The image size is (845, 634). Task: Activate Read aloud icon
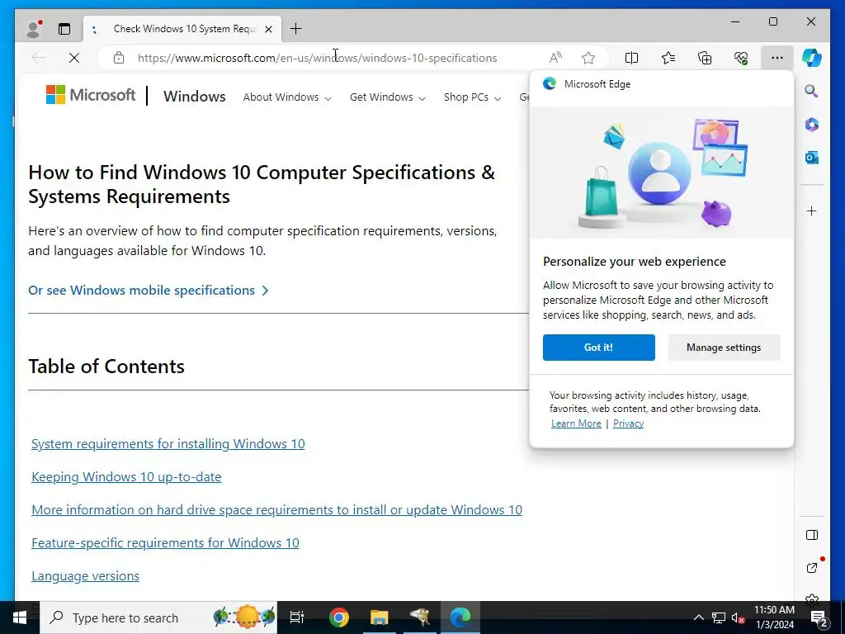pyautogui.click(x=555, y=58)
